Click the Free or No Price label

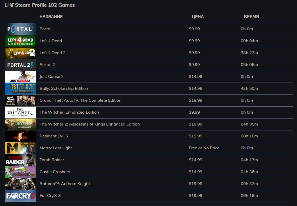click(204, 148)
